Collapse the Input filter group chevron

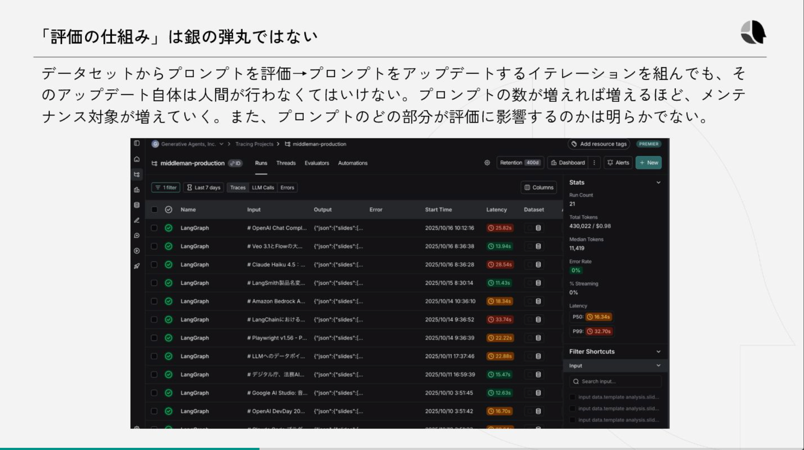click(x=659, y=365)
